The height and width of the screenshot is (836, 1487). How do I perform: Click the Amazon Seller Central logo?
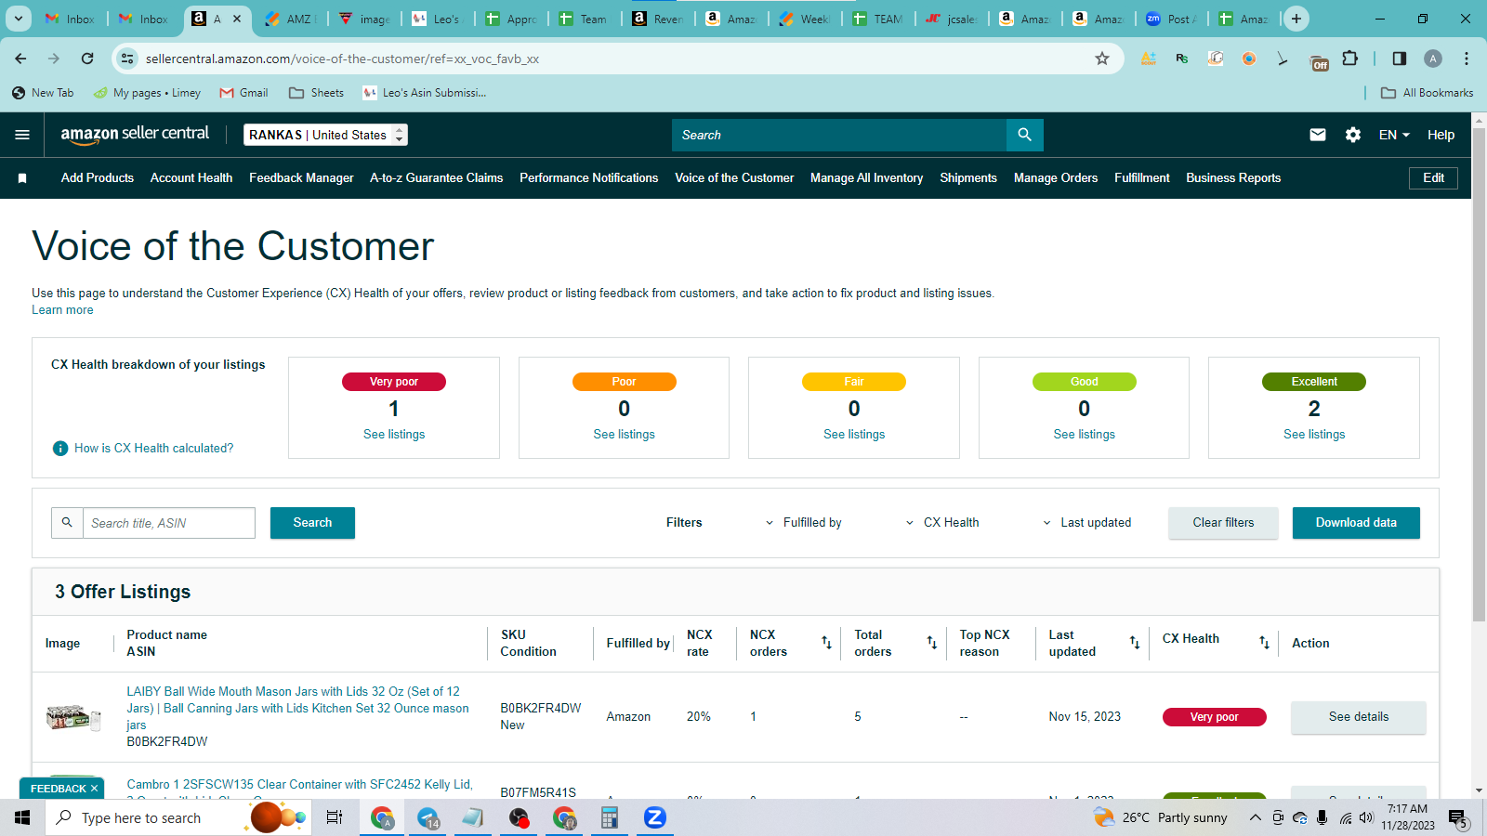[x=135, y=134]
